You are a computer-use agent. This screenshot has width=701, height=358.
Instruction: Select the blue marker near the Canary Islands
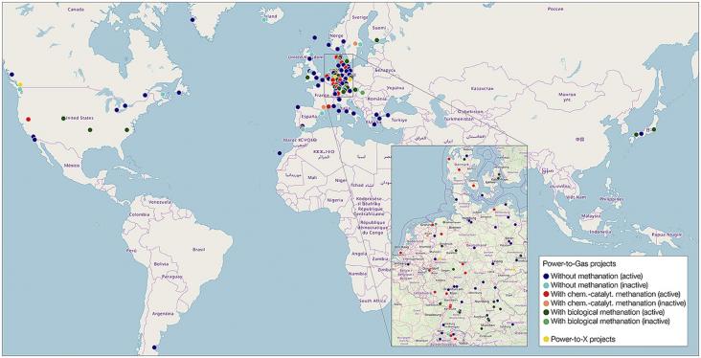click(x=280, y=153)
